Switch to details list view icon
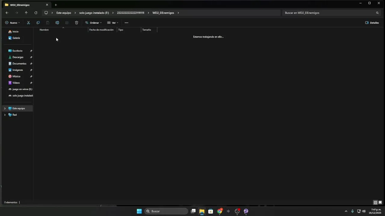Viewport: 385px width, 216px height. click(375, 202)
